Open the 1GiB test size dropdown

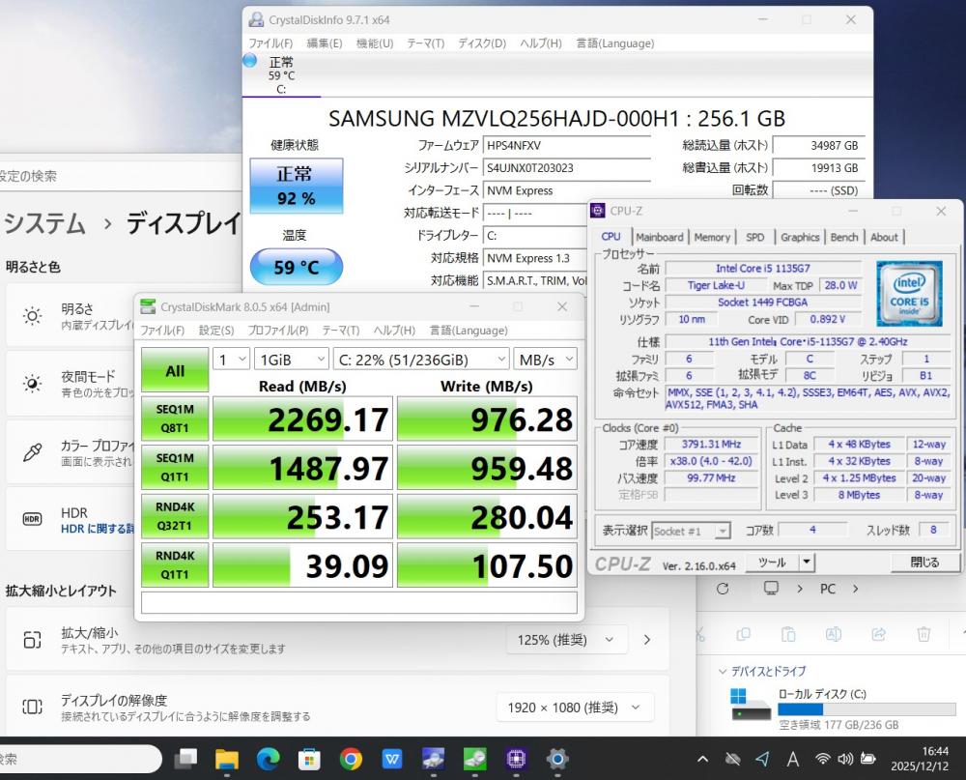point(291,360)
